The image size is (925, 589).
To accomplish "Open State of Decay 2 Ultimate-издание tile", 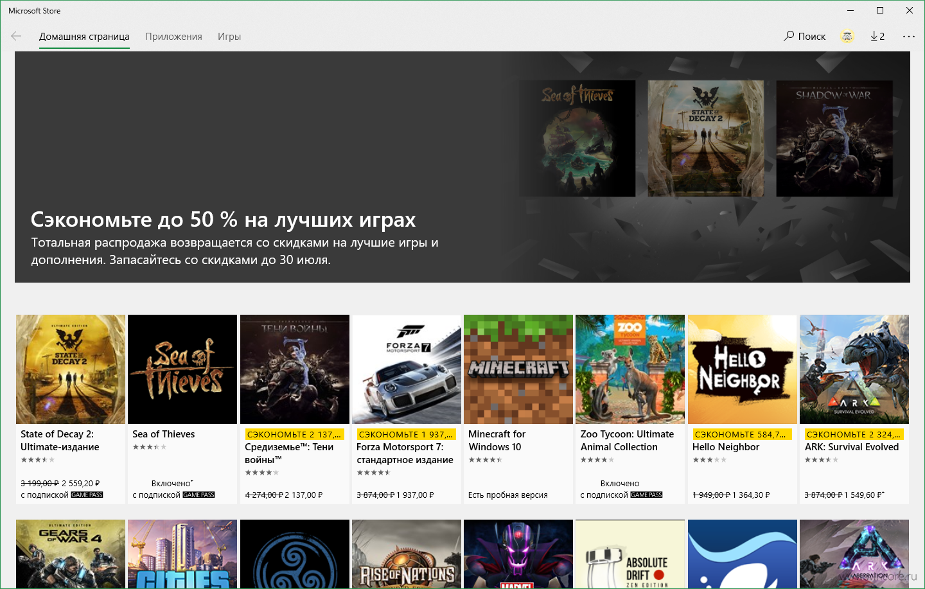I will 71,409.
